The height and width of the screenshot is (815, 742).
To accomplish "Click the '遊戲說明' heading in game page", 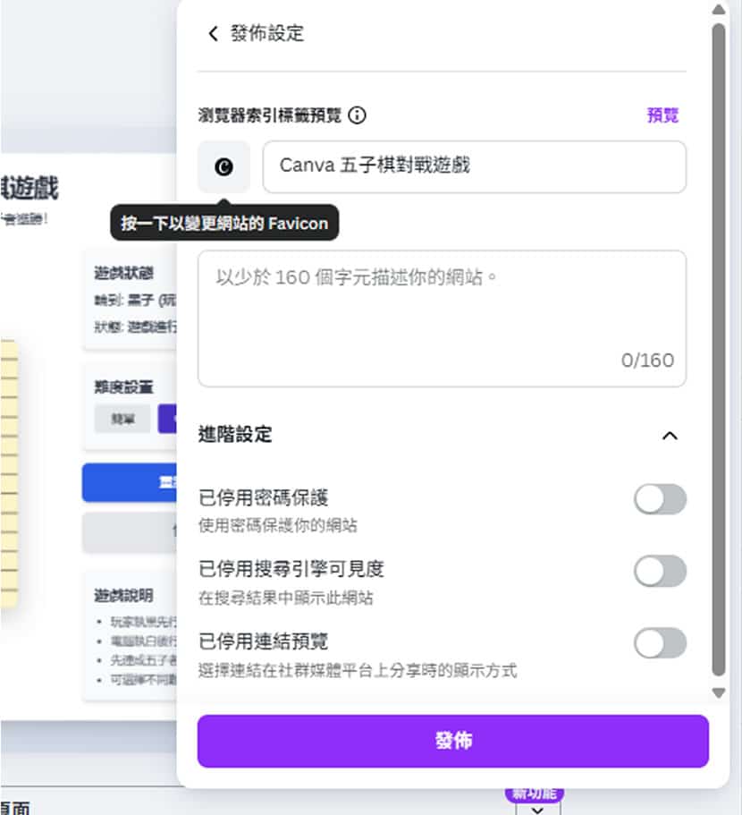I will pyautogui.click(x=123, y=596).
